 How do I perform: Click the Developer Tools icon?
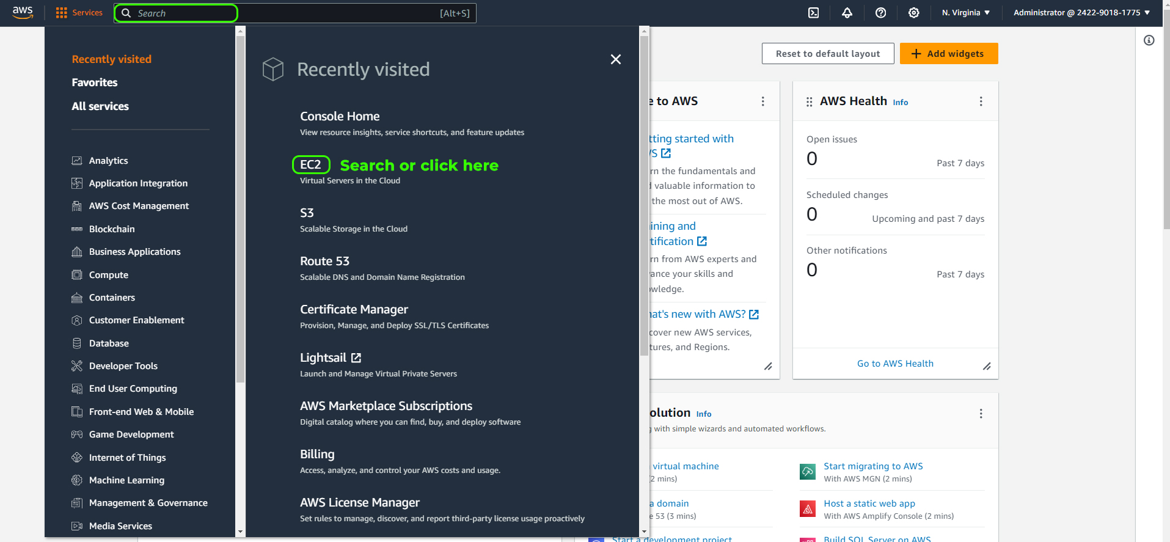[77, 366]
